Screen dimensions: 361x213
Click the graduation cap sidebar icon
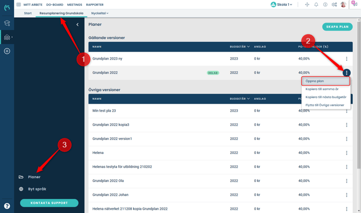7,23
